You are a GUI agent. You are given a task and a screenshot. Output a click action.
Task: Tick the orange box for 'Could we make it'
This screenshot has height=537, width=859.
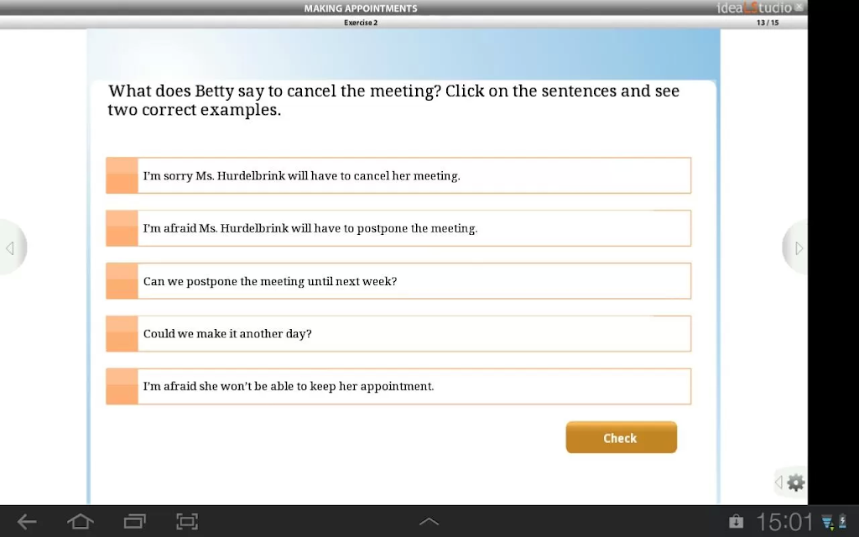[x=122, y=334]
